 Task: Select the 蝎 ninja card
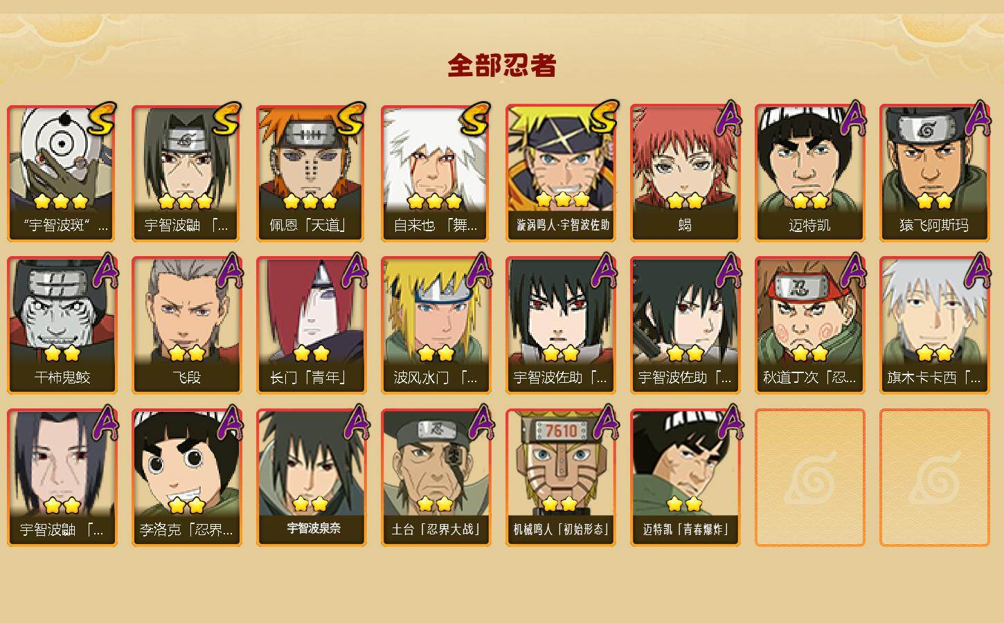pyautogui.click(x=685, y=173)
